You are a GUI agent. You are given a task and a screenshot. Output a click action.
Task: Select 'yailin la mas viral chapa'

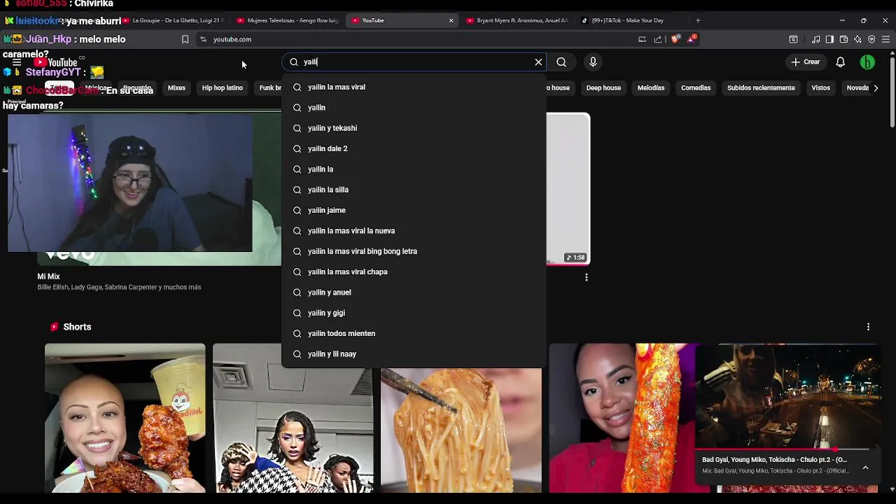414,272
